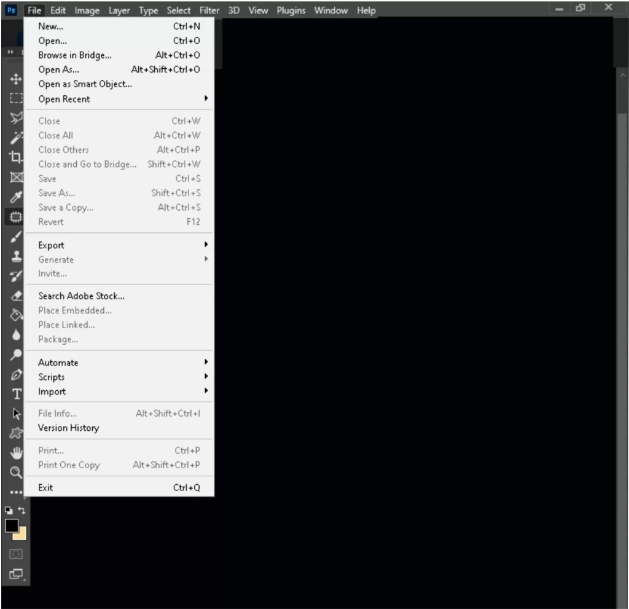Choose Search Adobe Stock...

[119, 296]
